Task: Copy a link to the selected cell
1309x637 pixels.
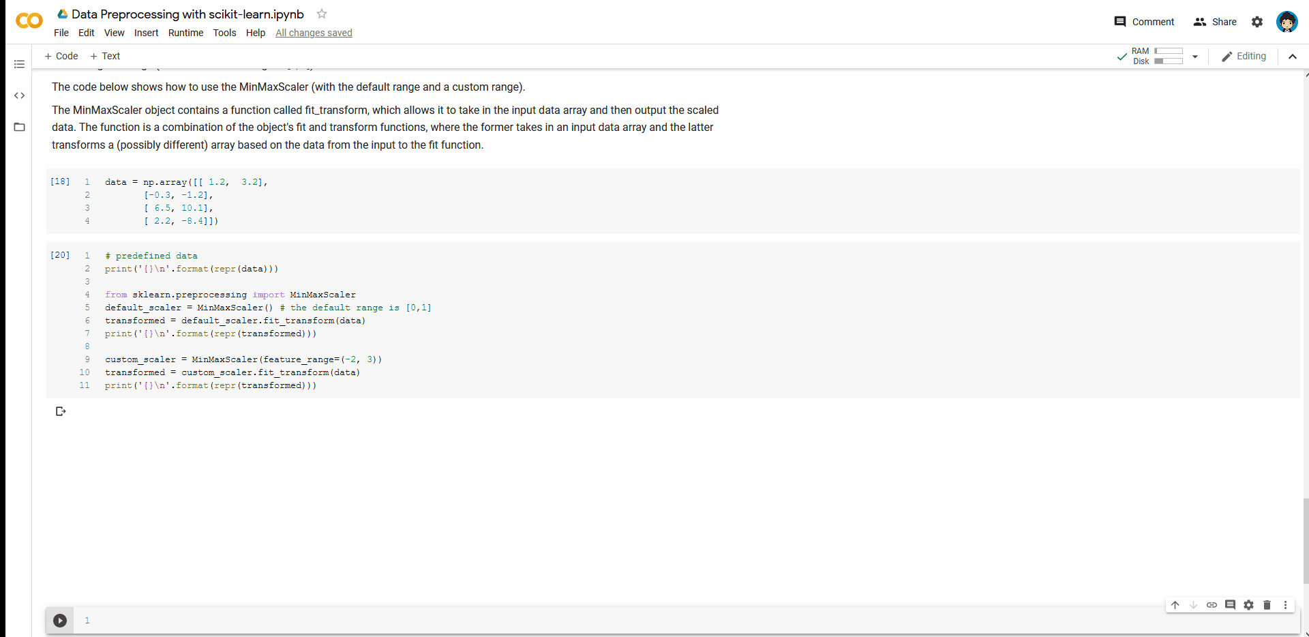Action: (x=1212, y=605)
